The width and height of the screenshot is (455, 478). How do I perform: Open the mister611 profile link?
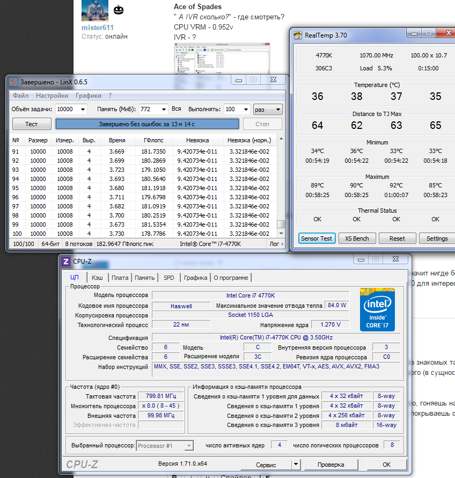tap(98, 28)
